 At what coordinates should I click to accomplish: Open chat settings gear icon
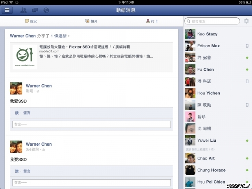[246, 21]
